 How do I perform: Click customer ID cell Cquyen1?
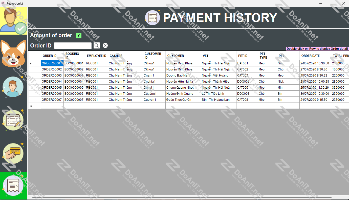coord(154,100)
